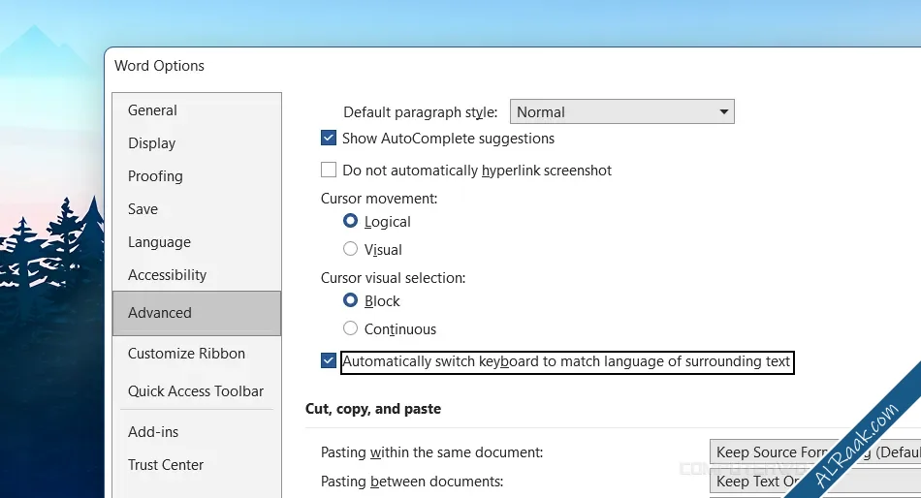Enable Do not automatically hyperlink screenshot
This screenshot has width=921, height=498.
[329, 170]
